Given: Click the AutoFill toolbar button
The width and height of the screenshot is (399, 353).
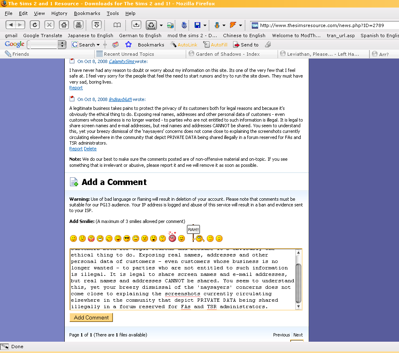Looking at the screenshot, I should pyautogui.click(x=215, y=45).
